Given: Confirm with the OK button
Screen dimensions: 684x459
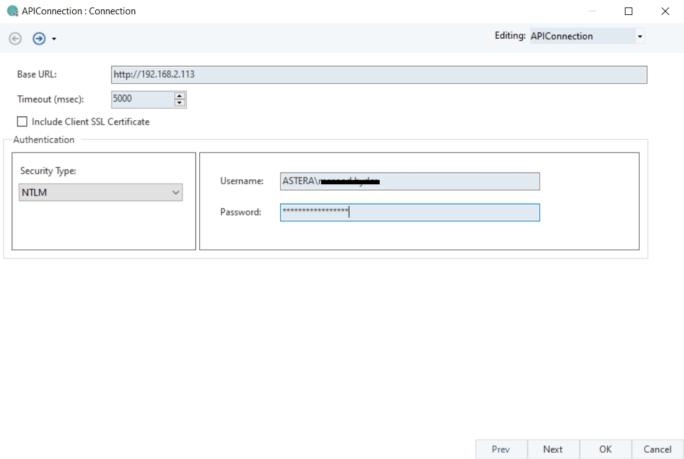Looking at the screenshot, I should [605, 449].
